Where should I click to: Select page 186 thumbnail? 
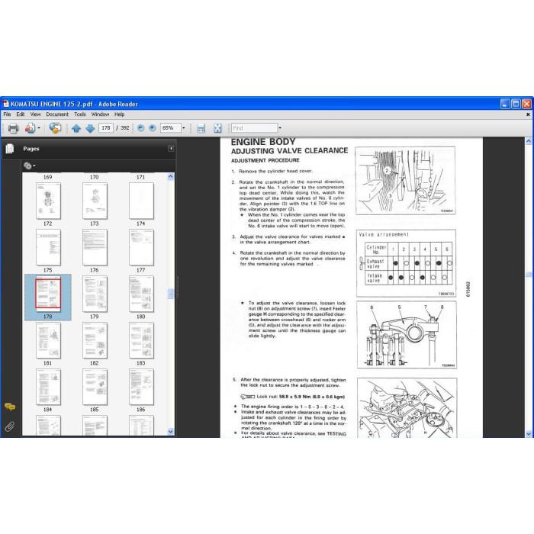click(141, 387)
